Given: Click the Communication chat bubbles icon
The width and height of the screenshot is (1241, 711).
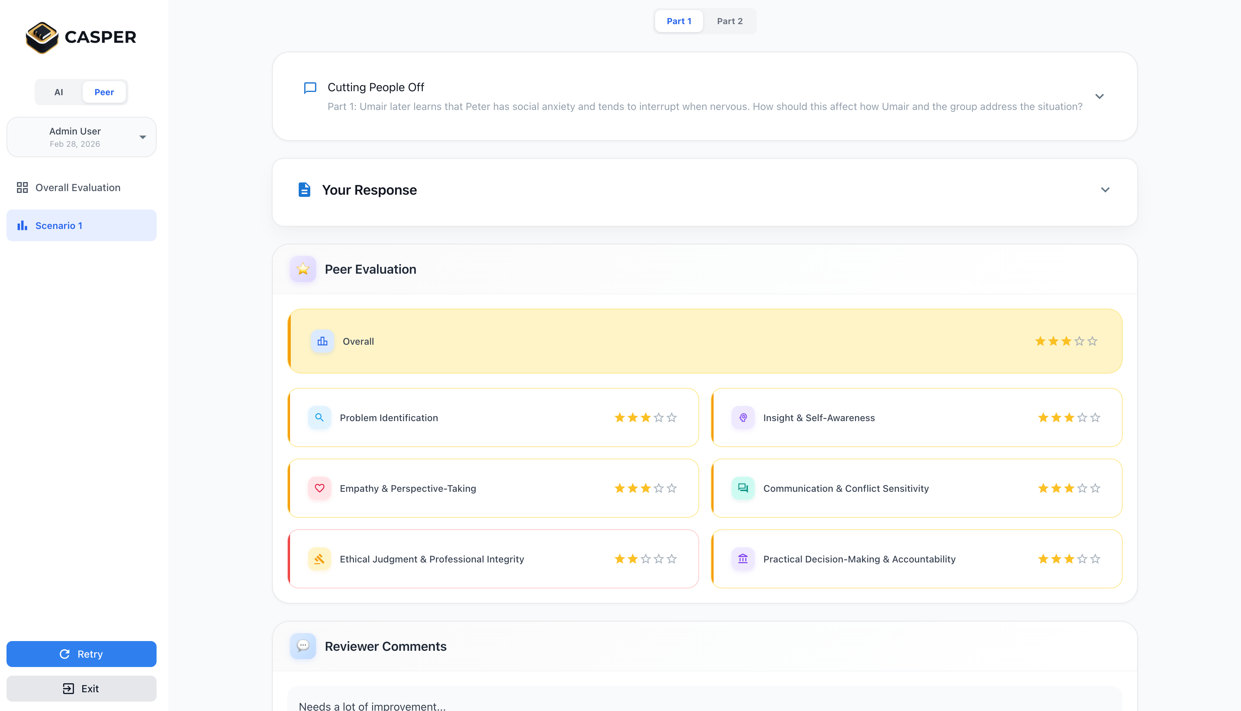Looking at the screenshot, I should click(743, 488).
